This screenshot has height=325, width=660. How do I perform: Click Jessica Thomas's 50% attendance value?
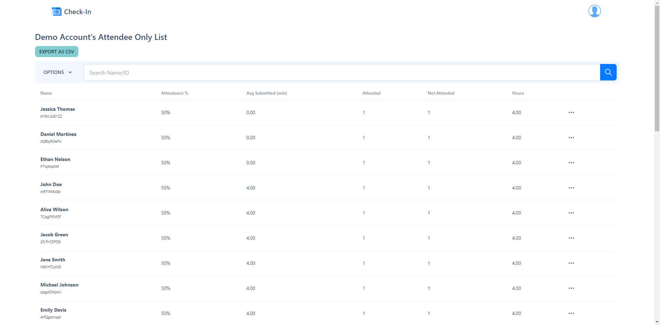[x=166, y=112]
